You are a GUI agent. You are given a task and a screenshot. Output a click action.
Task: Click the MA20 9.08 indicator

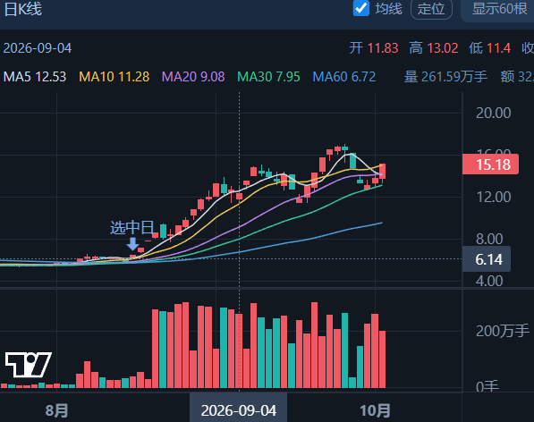(193, 77)
